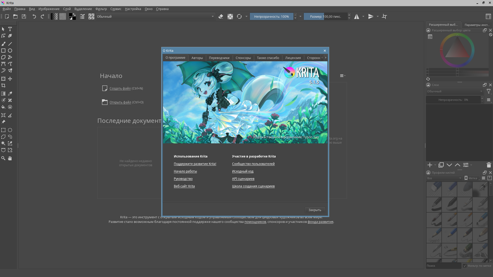
Task: Open the Файл menu
Action: click(x=7, y=9)
